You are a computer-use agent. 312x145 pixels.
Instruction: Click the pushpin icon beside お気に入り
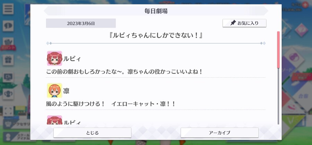tap(233, 23)
